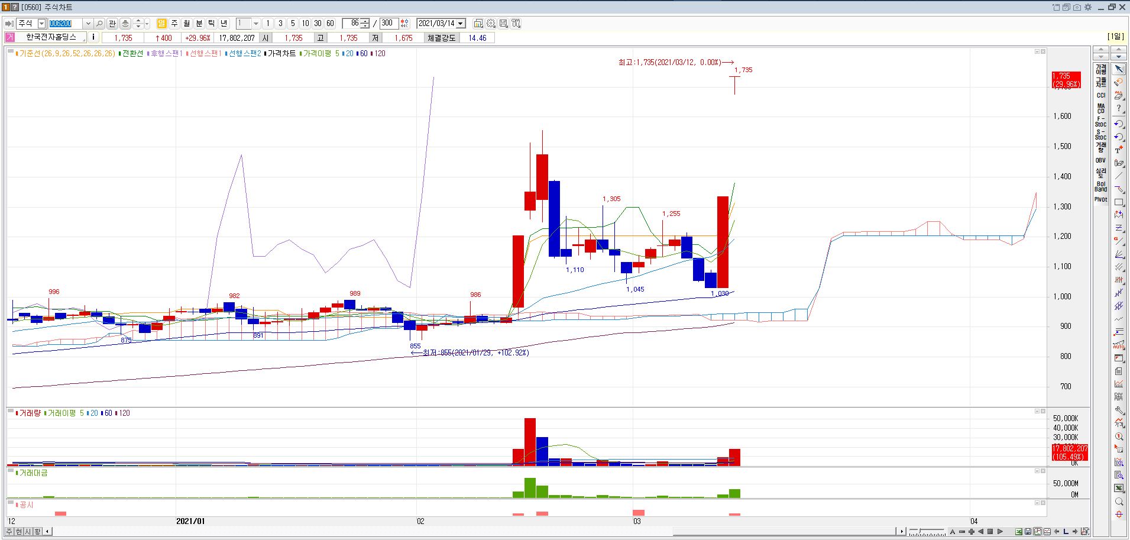
Task: Click the 관 watchlist button
Action: (x=112, y=24)
